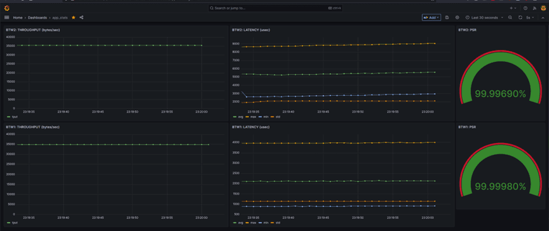Open BTW2: LATENCY panel title menu
The width and height of the screenshot is (549, 231).
click(251, 30)
